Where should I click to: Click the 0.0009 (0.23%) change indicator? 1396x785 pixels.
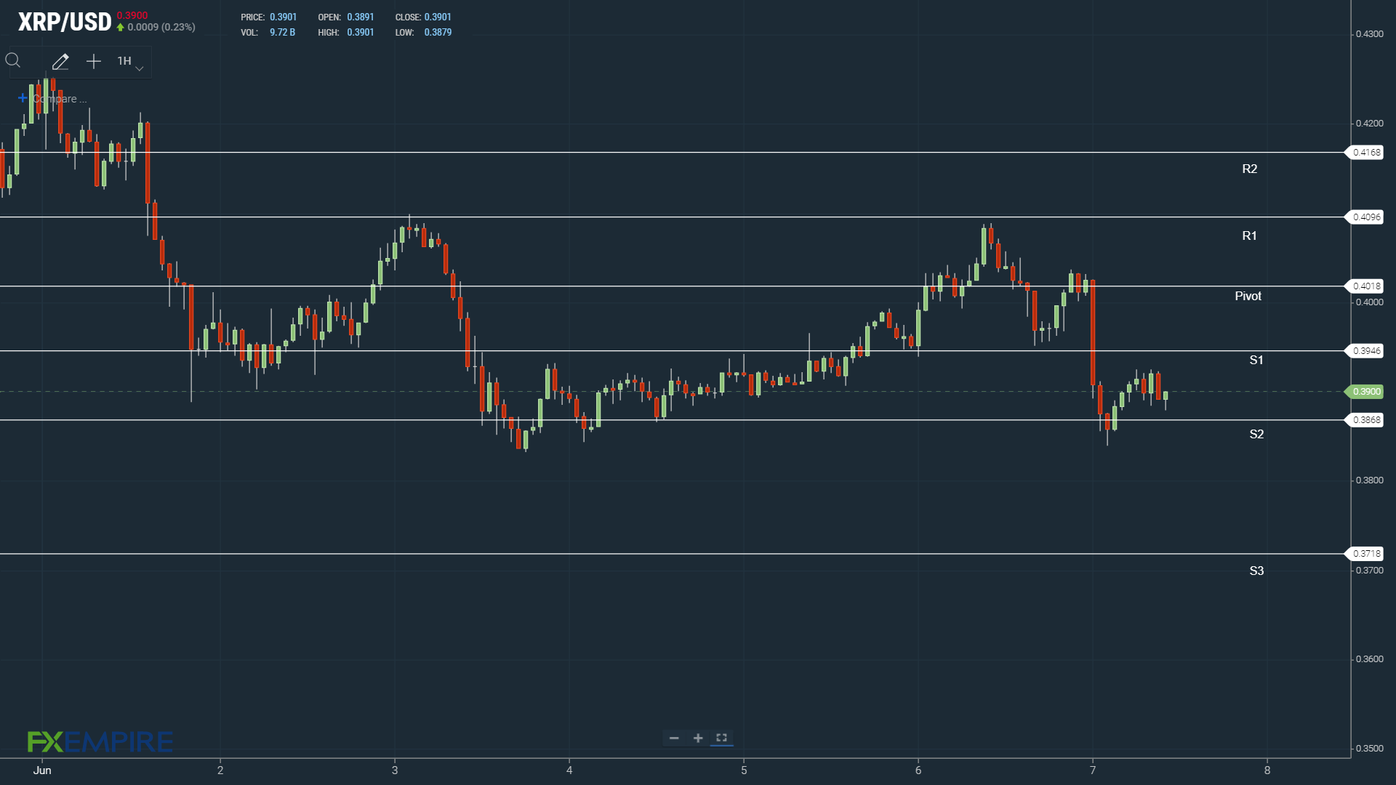(x=156, y=28)
